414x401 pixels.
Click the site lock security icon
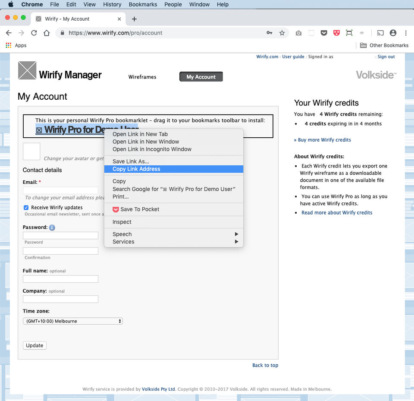(x=62, y=33)
